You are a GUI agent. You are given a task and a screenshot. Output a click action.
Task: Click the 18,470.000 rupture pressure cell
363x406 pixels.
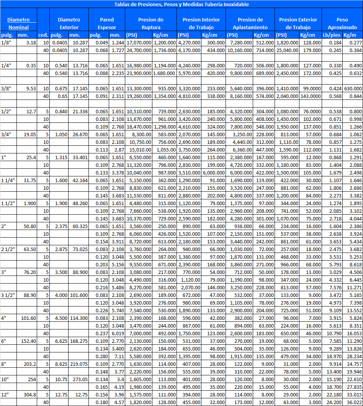pos(139,127)
